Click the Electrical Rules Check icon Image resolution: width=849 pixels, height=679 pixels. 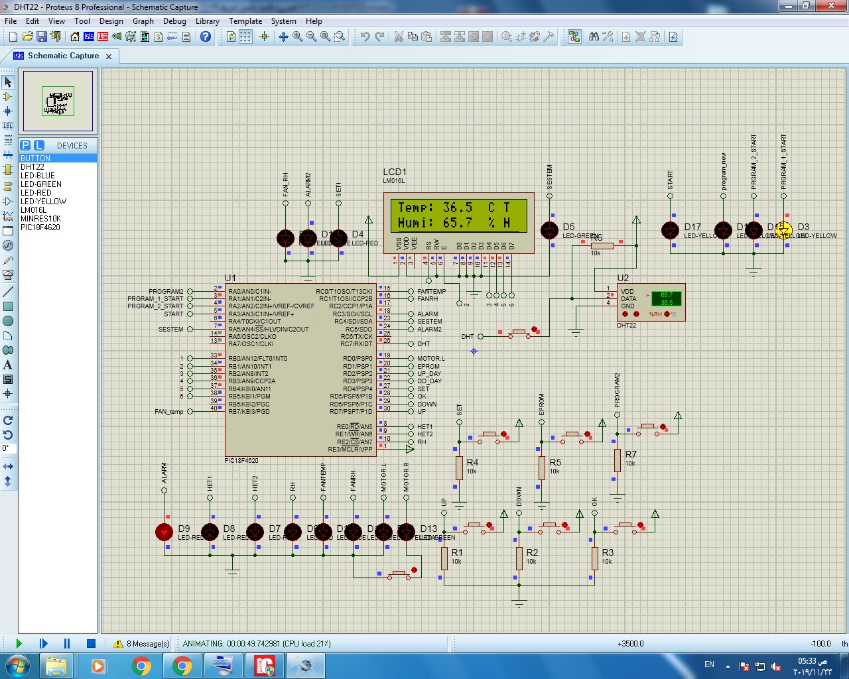[x=673, y=36]
